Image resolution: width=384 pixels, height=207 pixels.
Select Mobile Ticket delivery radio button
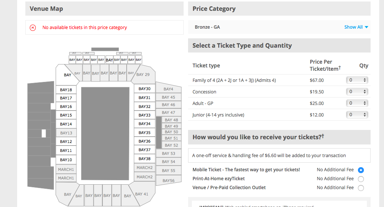(x=361, y=170)
